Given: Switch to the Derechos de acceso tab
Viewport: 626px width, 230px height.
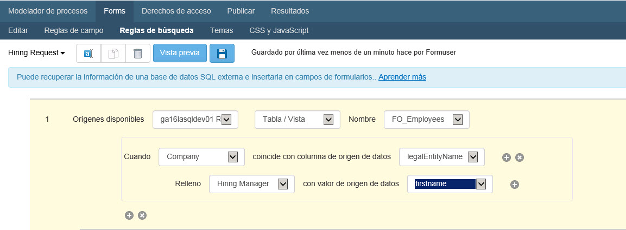Looking at the screenshot, I should 176,11.
